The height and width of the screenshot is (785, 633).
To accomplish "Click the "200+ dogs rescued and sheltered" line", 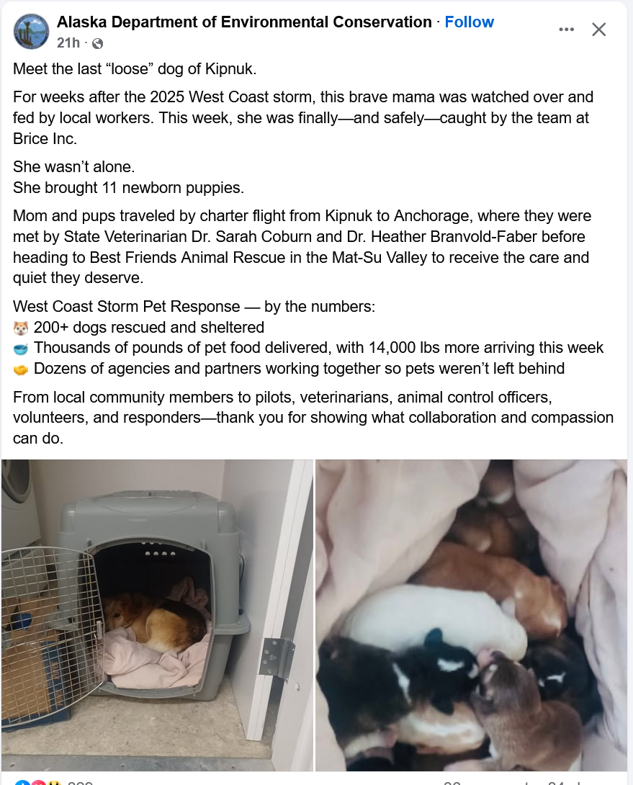I will coord(149,328).
